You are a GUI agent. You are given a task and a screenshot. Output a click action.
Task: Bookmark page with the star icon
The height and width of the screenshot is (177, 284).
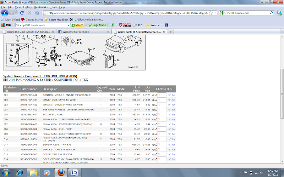(x=211, y=13)
